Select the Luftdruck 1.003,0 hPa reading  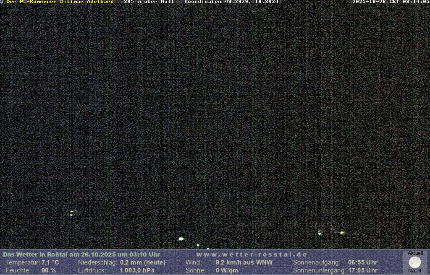[137, 270]
